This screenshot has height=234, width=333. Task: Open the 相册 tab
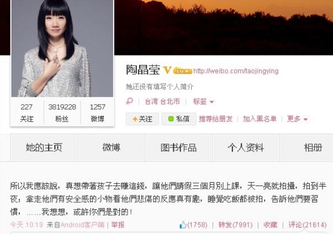coord(306,148)
